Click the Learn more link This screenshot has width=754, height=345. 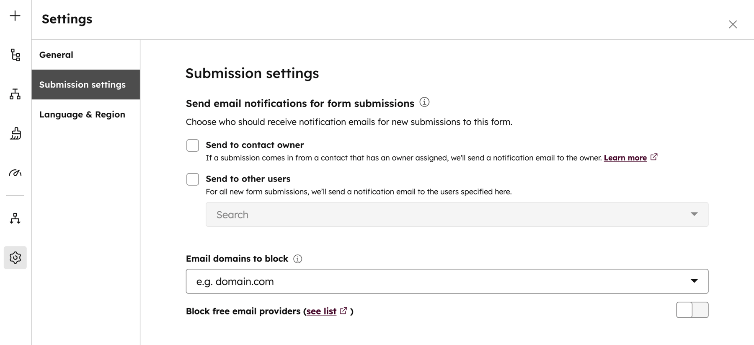coord(626,158)
